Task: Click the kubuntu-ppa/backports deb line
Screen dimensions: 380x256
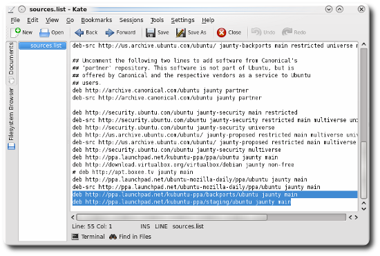Action: (185, 195)
